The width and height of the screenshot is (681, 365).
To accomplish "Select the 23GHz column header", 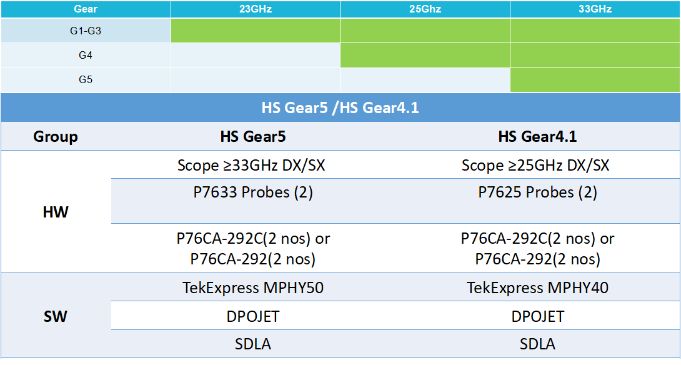I will click(255, 9).
